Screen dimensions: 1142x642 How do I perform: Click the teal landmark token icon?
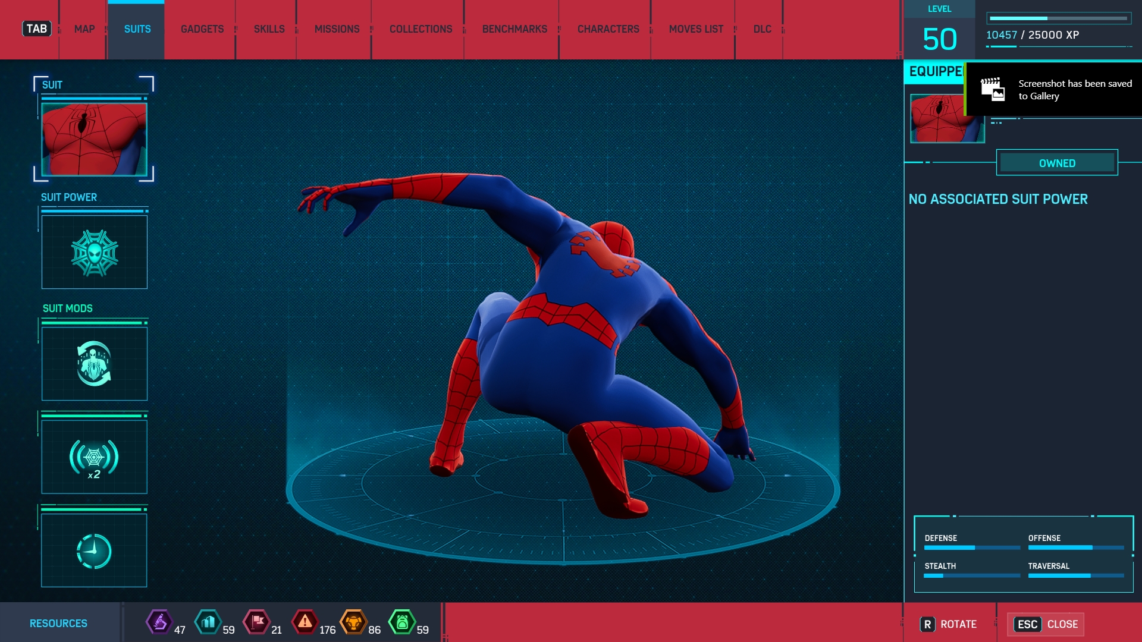(208, 622)
